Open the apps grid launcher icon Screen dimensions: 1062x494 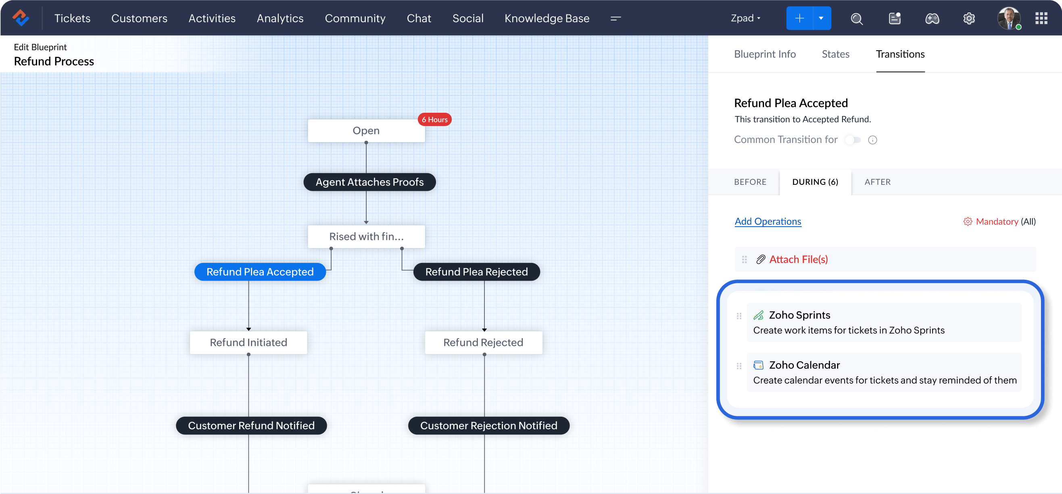tap(1041, 19)
